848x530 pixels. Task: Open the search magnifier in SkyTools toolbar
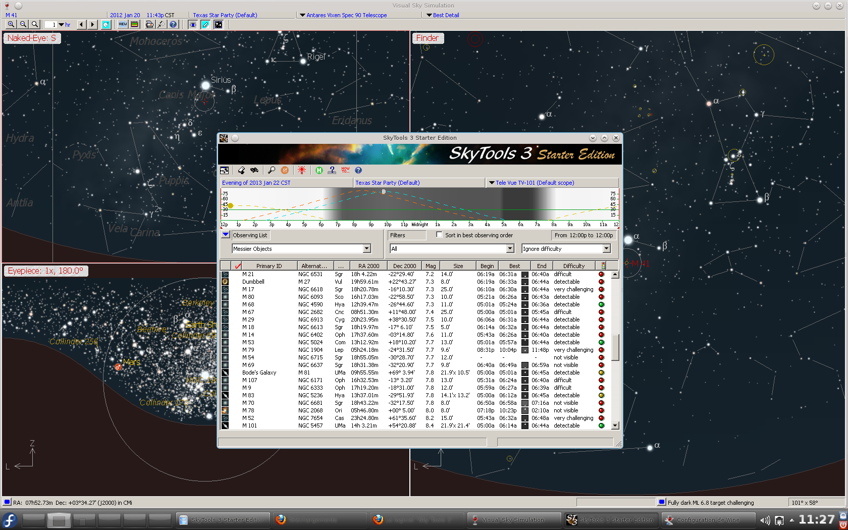(x=272, y=170)
